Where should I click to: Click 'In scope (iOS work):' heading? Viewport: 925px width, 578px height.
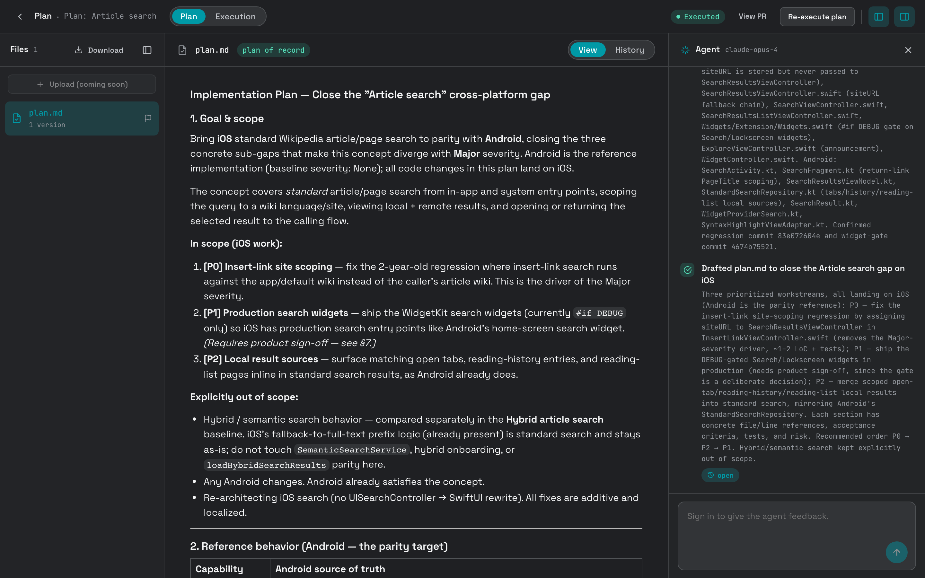pyautogui.click(x=236, y=243)
